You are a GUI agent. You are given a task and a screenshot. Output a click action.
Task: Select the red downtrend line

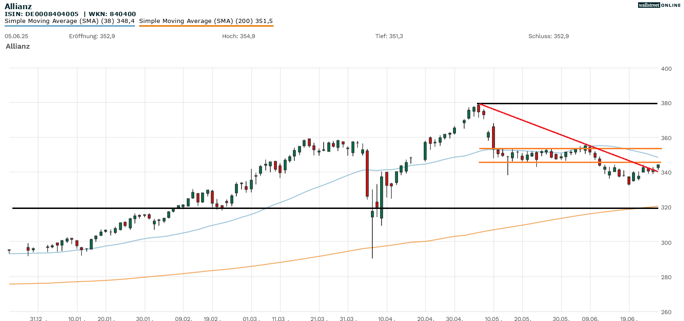coord(551,130)
